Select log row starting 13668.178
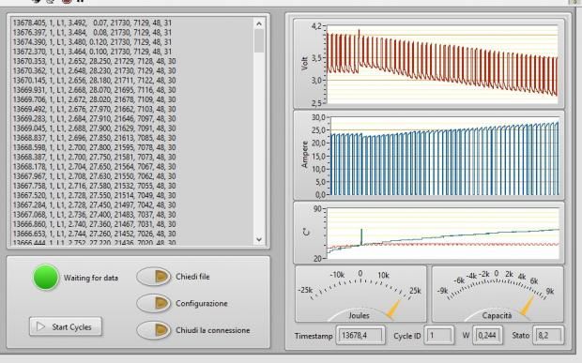 94,167
